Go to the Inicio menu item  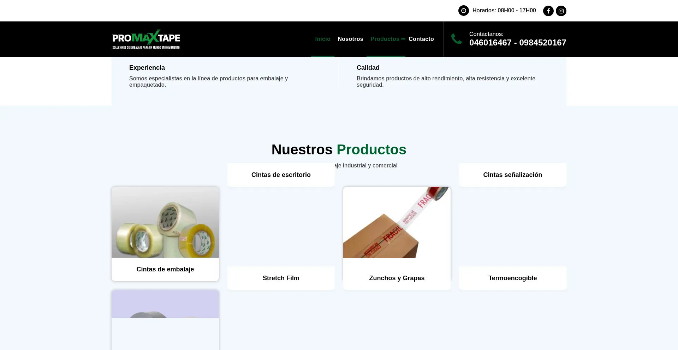[322, 39]
